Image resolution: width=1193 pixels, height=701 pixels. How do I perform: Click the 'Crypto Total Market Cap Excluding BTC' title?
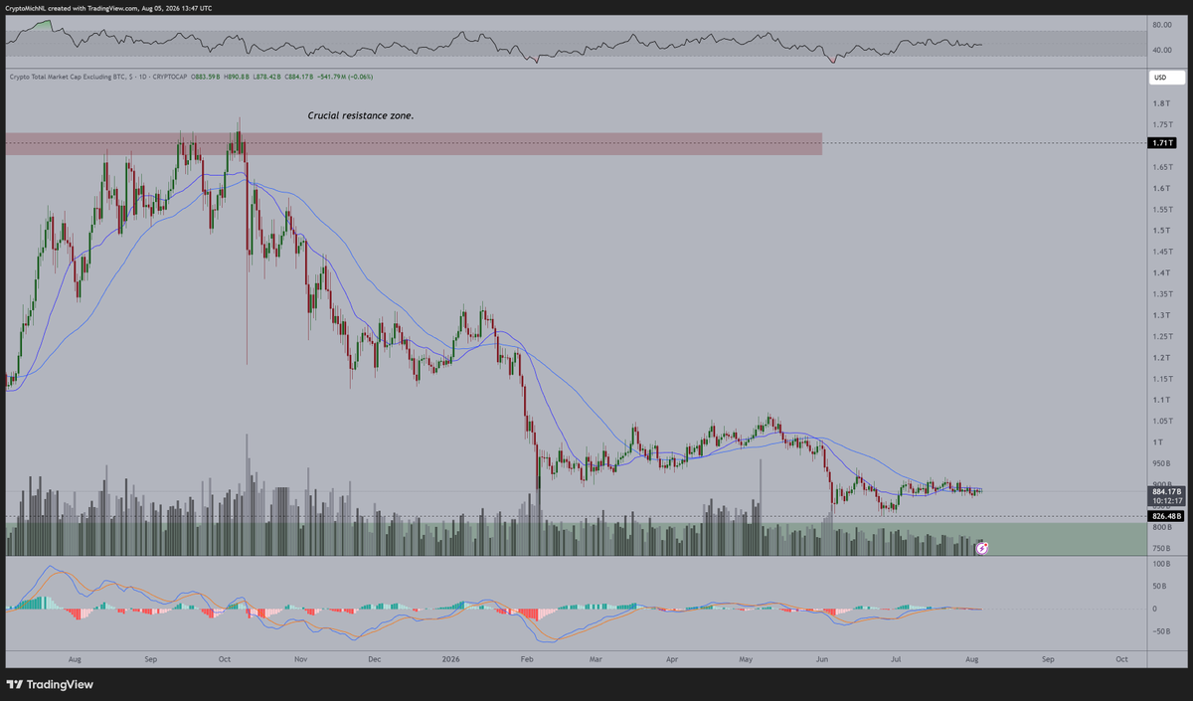[x=68, y=77]
